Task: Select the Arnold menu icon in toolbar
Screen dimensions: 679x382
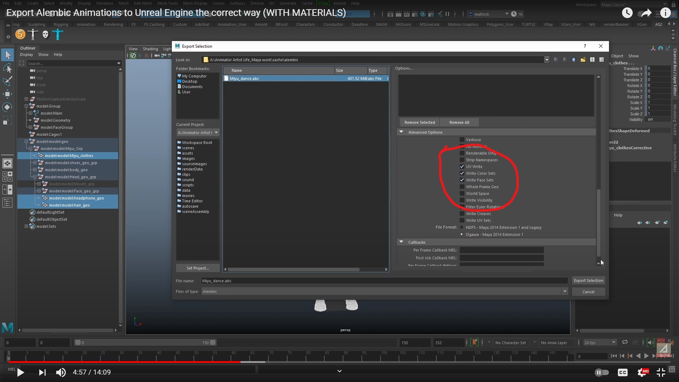Action: pos(339,3)
